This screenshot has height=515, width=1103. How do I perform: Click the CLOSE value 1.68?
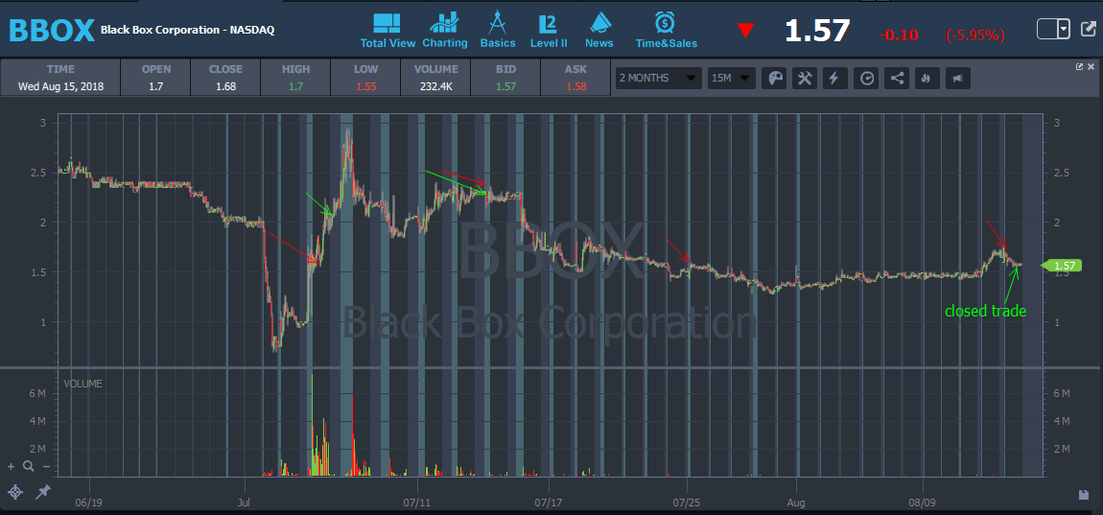(x=225, y=86)
